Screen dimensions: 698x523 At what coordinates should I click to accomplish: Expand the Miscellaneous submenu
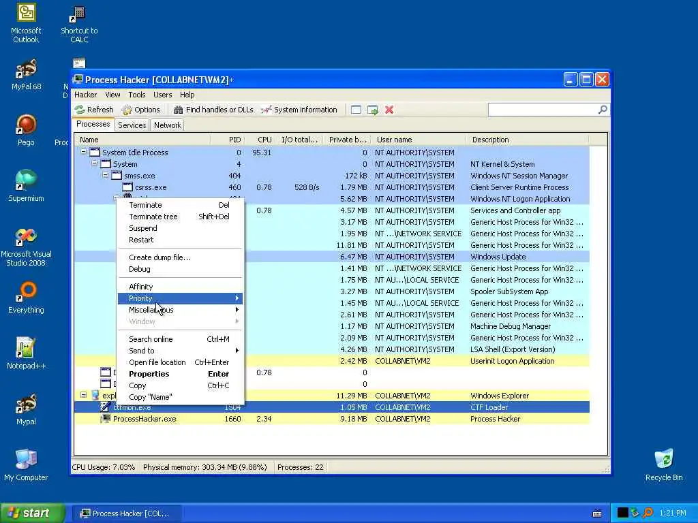[x=180, y=310]
